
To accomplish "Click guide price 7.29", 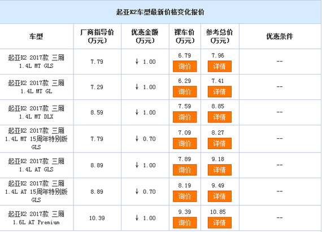I will coord(97,87).
